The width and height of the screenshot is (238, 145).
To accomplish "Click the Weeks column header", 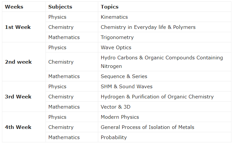I will (24, 7).
